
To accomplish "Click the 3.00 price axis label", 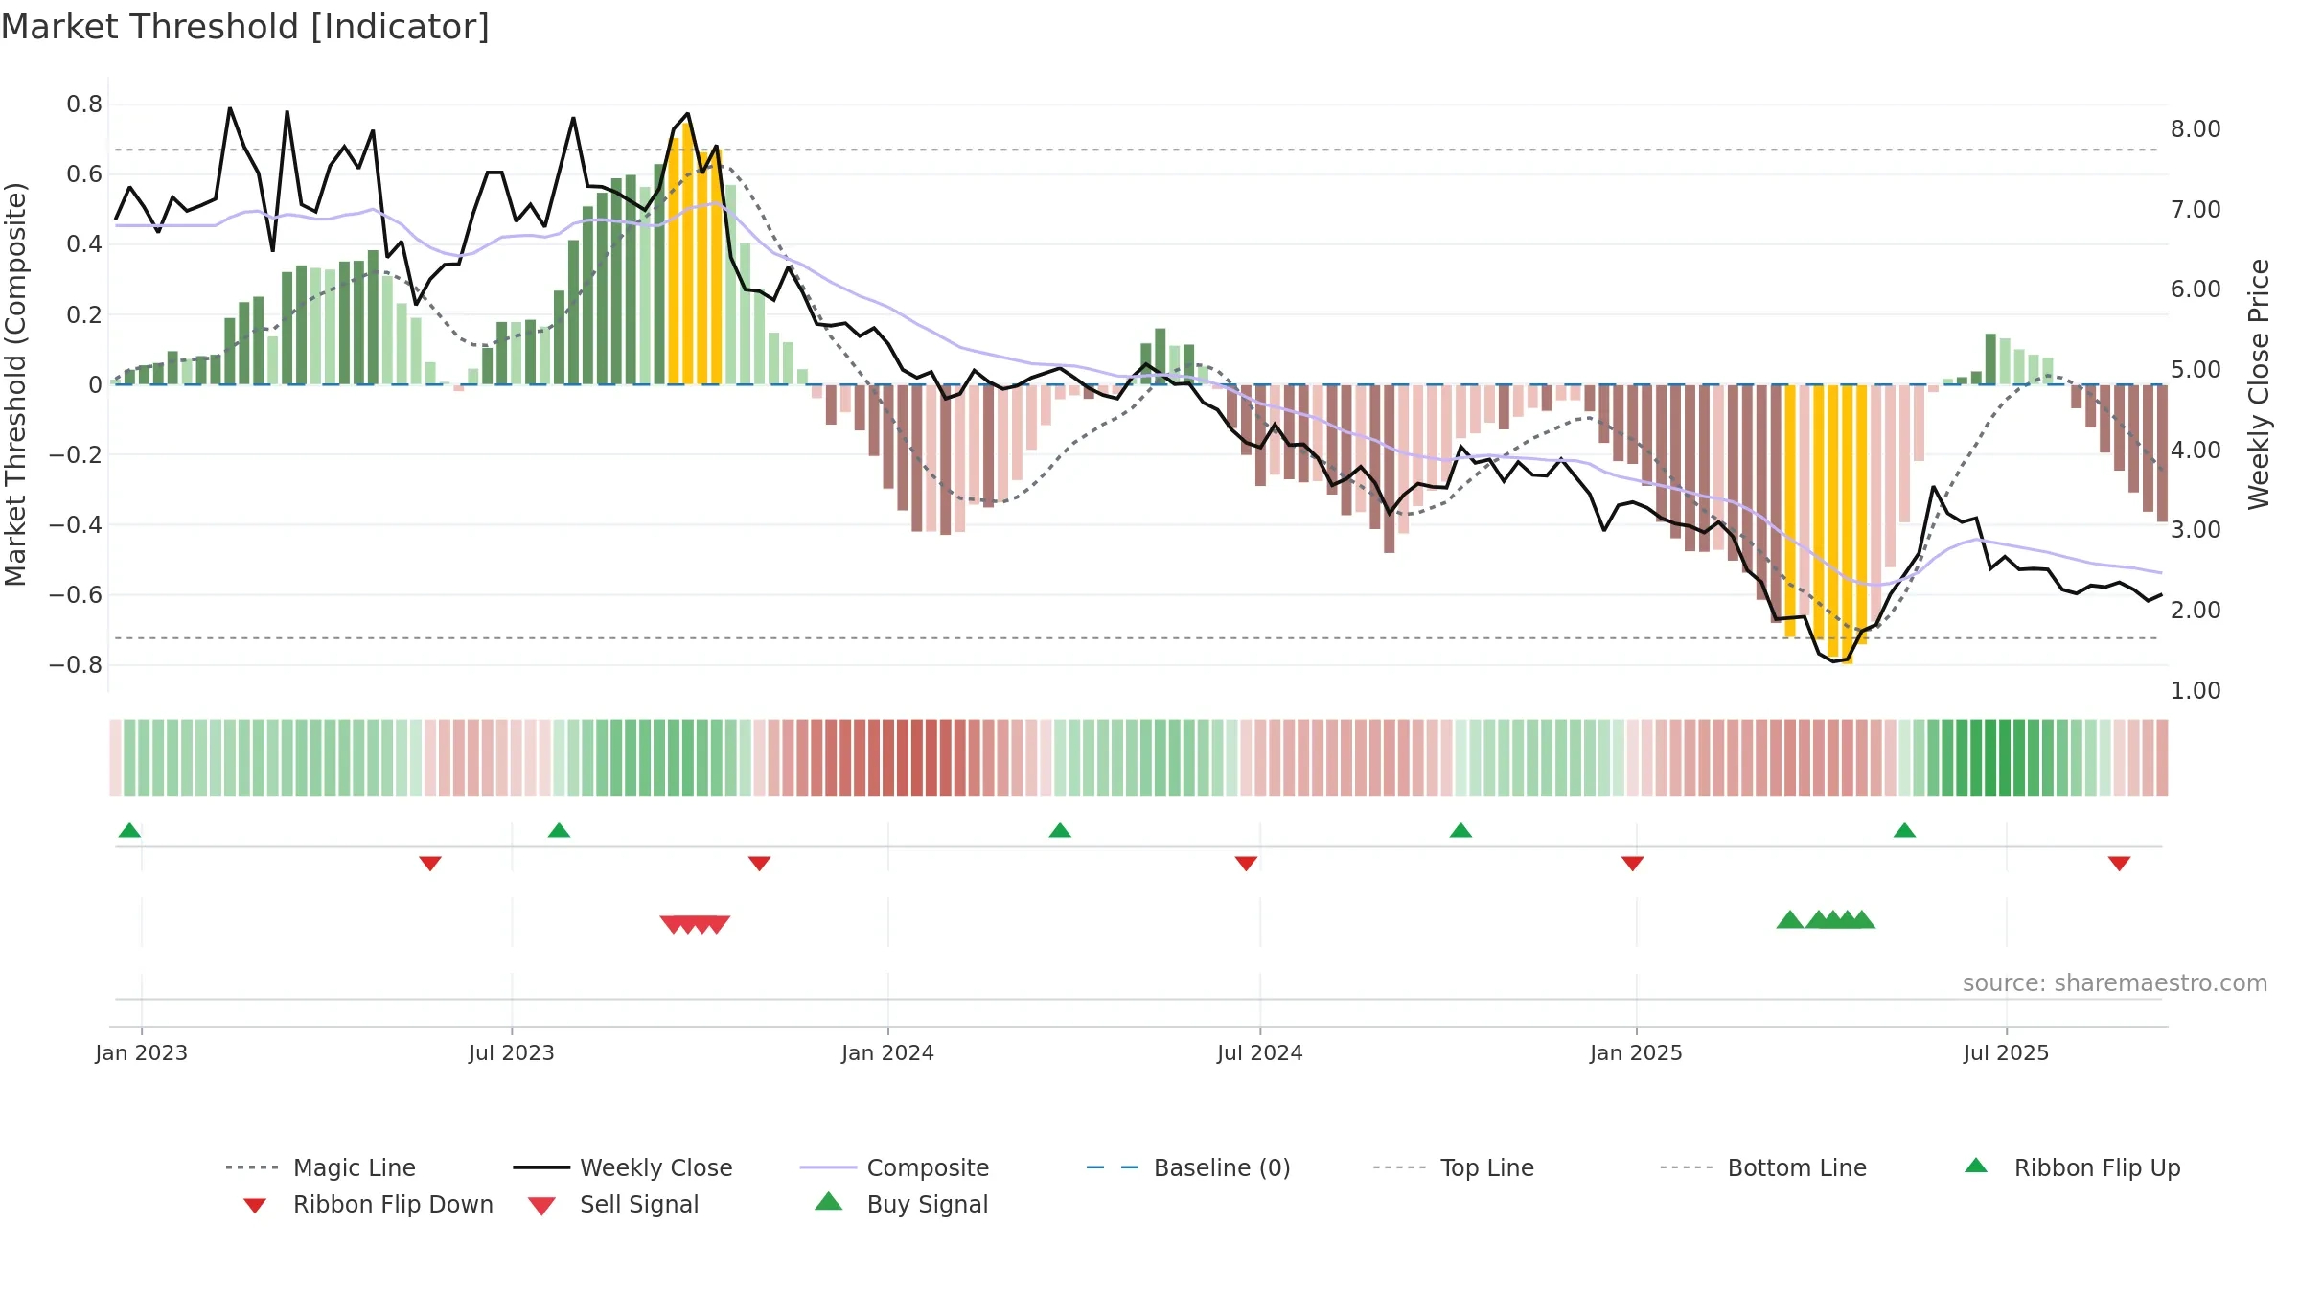I will point(2196,529).
